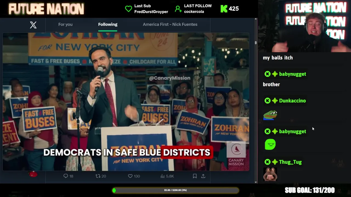351x197 pixels.
Task: Click Kick badge next to Dunkaccino
Action: [268, 101]
